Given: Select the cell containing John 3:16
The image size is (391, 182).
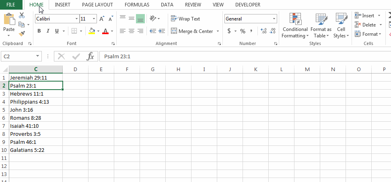Looking at the screenshot, I should (x=35, y=110).
